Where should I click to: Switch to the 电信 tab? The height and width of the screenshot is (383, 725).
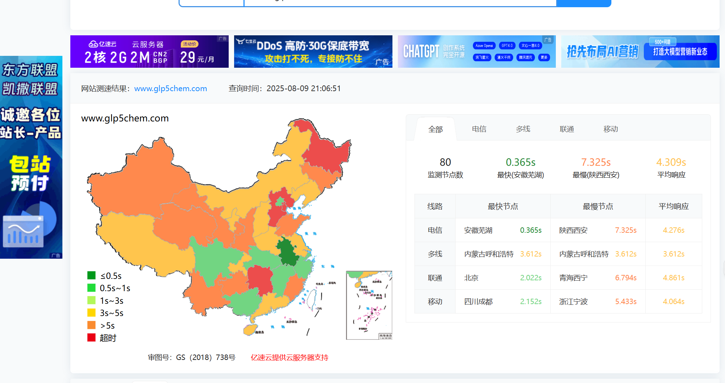click(479, 129)
